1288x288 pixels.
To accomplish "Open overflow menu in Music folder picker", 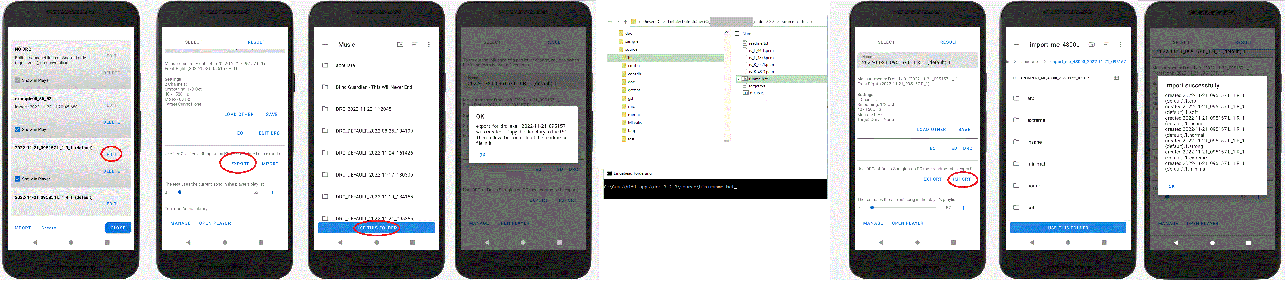I will 429,45.
